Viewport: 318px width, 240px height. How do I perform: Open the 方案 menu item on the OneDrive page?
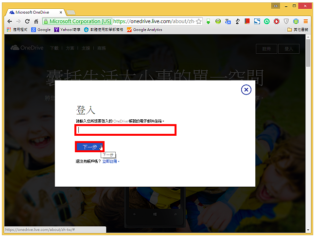(x=70, y=48)
